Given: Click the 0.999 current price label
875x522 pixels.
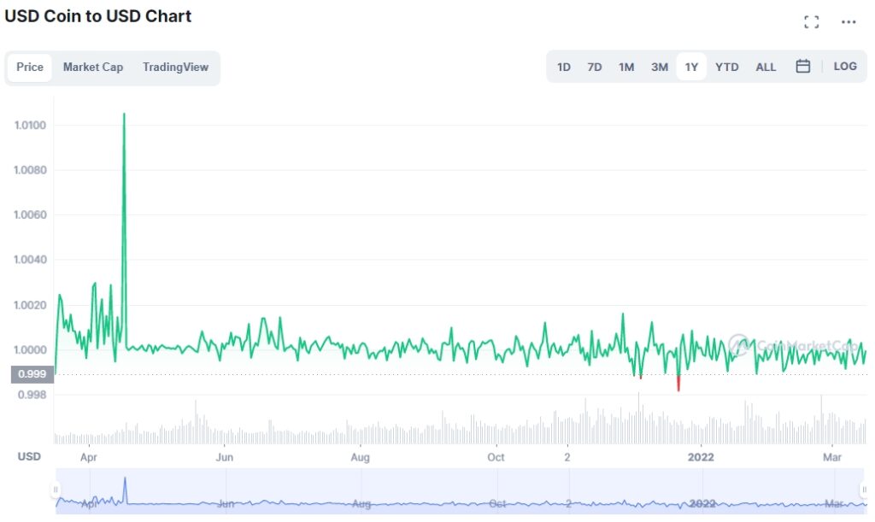Looking at the screenshot, I should pos(32,374).
